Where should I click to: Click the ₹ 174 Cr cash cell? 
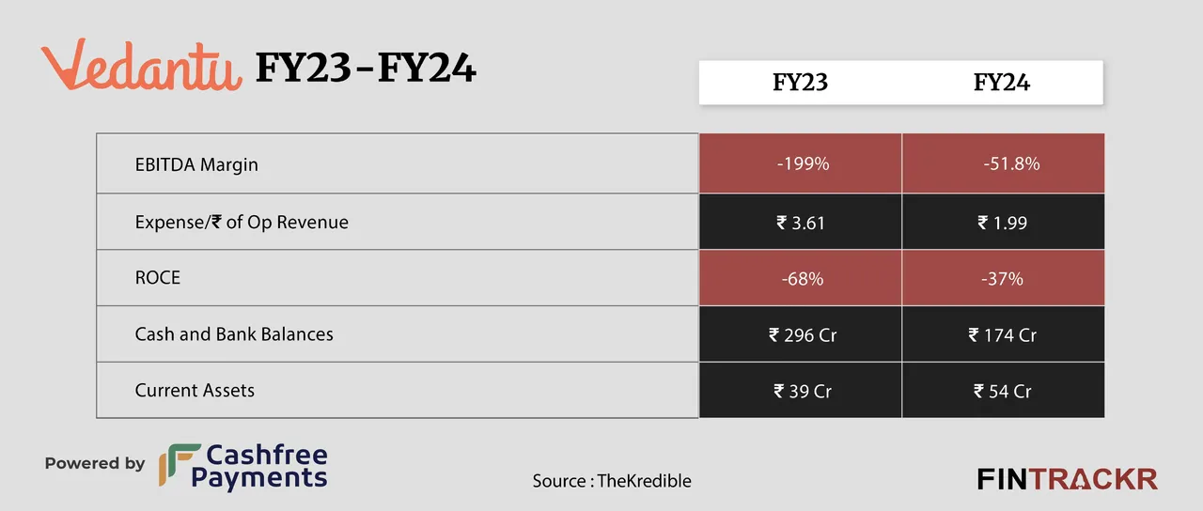[x=1003, y=334]
